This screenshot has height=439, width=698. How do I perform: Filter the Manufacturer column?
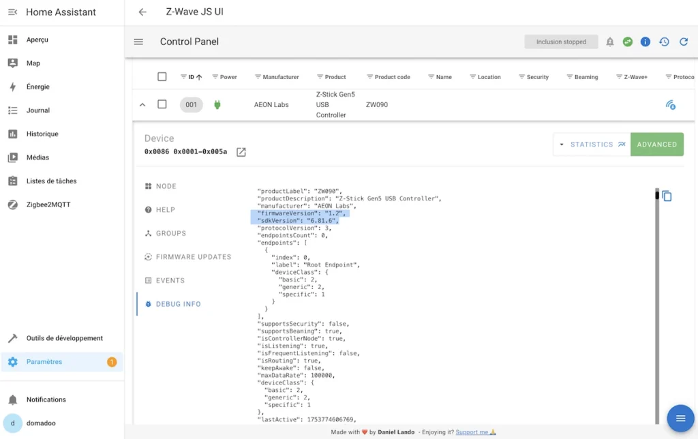[258, 77]
